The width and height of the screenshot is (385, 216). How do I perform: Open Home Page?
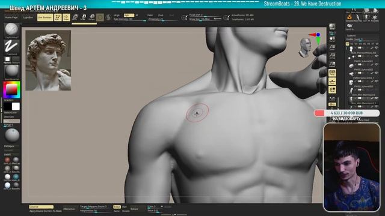(x=11, y=17)
